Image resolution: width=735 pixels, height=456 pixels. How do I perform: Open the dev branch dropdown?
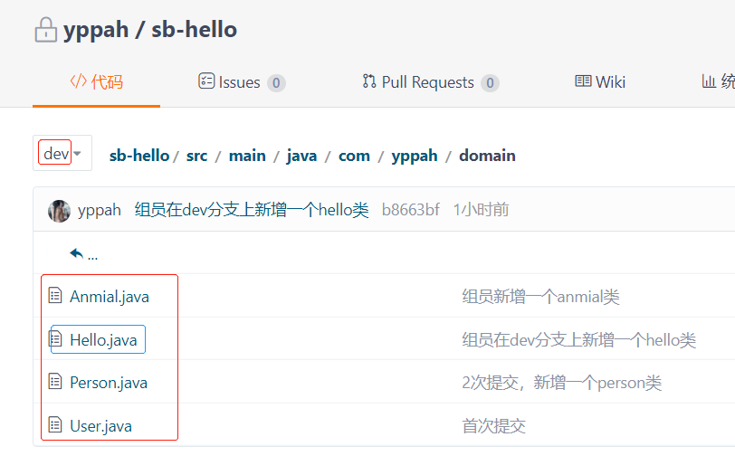[62, 154]
